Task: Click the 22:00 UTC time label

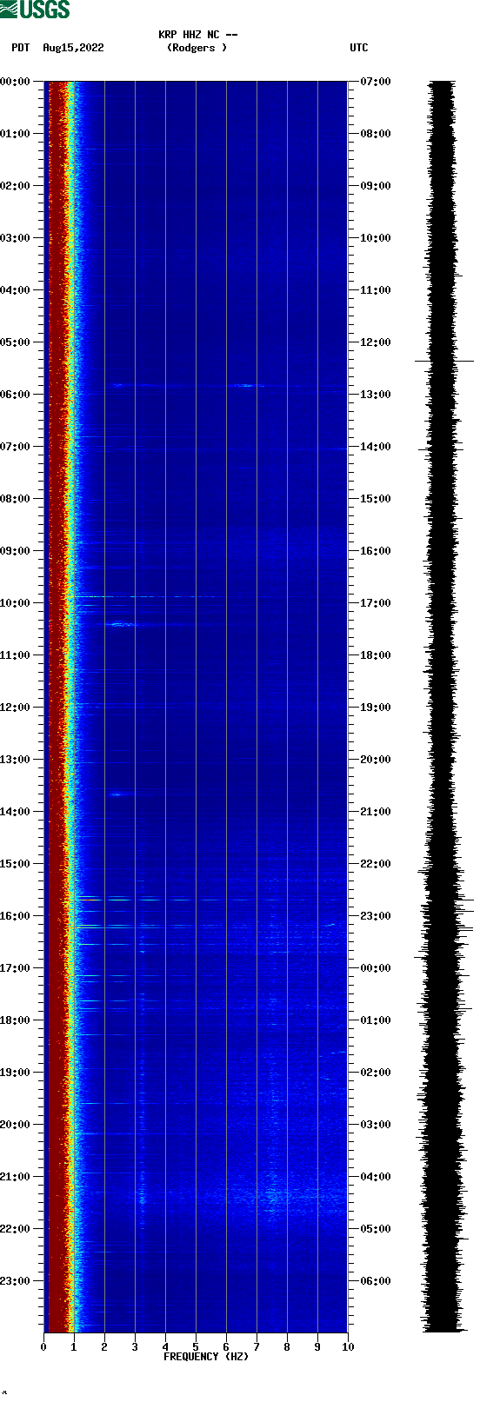Action: pyautogui.click(x=376, y=864)
